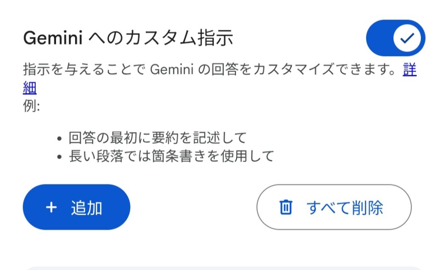This screenshot has width=435, height=270.
Task: Click the すべて削除 text label
Action: pos(345,207)
